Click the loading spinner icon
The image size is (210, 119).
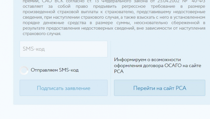coord(24,70)
